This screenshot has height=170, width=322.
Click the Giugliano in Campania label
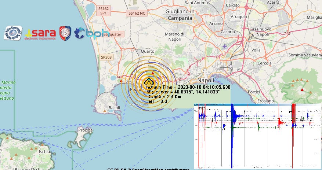coord(180,14)
